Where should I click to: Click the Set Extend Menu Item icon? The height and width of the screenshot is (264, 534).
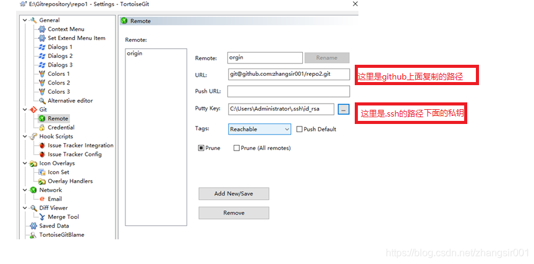(42, 38)
